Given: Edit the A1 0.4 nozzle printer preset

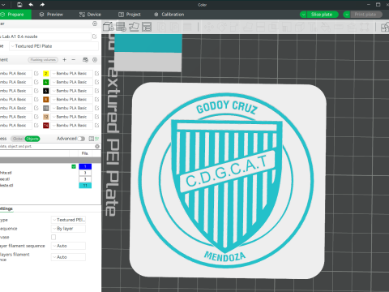Looking at the screenshot, I should (95, 36).
